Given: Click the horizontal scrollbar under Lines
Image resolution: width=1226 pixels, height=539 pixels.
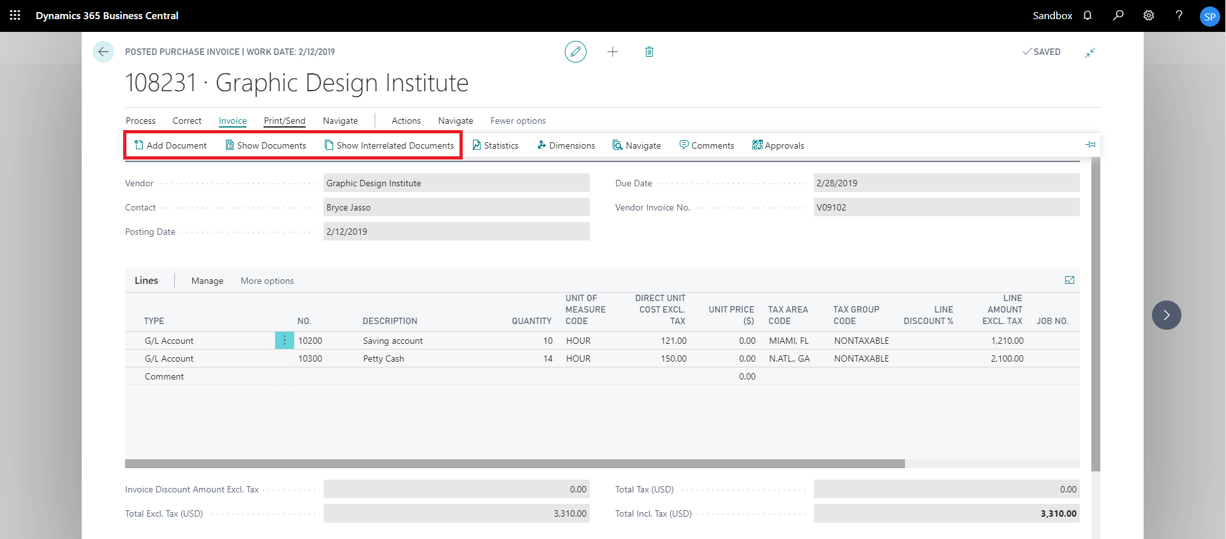Looking at the screenshot, I should 514,464.
